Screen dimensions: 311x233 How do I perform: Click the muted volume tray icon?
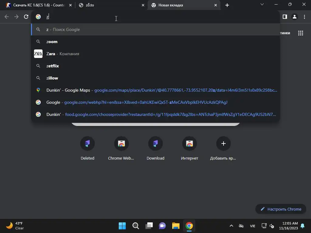[272, 226]
